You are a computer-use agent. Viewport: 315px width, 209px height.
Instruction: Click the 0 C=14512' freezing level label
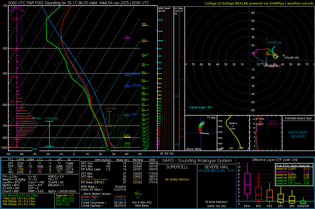point(132,114)
